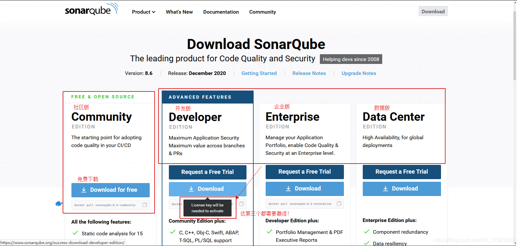Click the 'Version: 8.6' text
This screenshot has width=517, height=246.
(139, 73)
